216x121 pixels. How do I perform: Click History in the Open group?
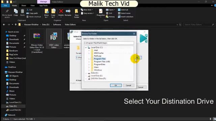coord(110,16)
